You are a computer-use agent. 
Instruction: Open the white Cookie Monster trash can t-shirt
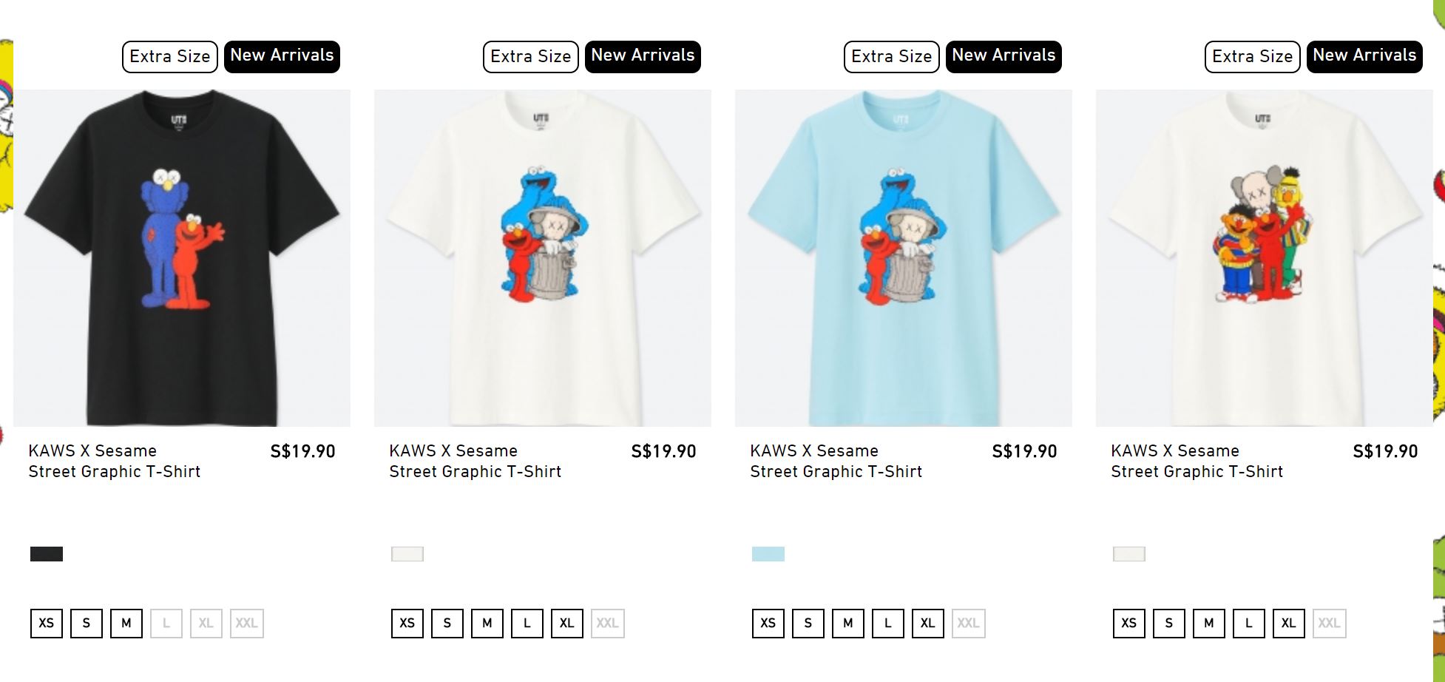(542, 257)
